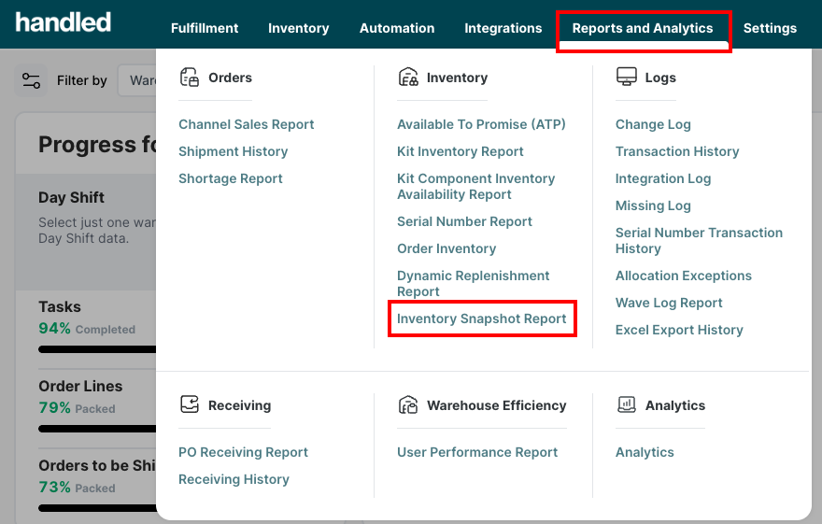Click the Warehouse Efficiency heading
Viewport: 822px width, 524px height.
click(x=496, y=405)
